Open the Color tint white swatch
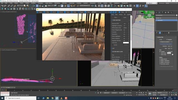 click(126, 43)
